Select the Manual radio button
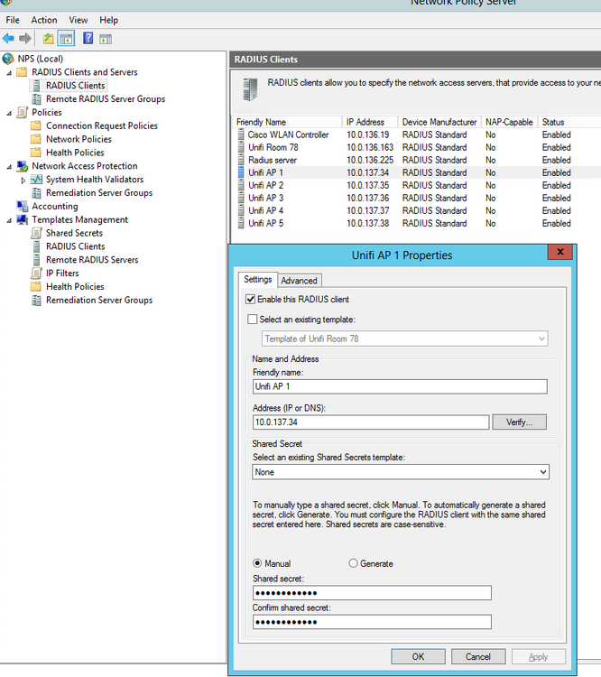This screenshot has width=601, height=677. pos(257,563)
